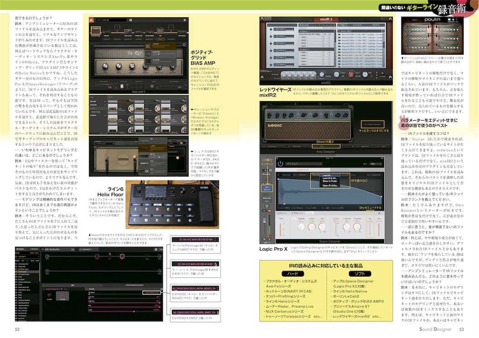Switch to the Sampled IR tab
The image size is (479, 338).
302,169
